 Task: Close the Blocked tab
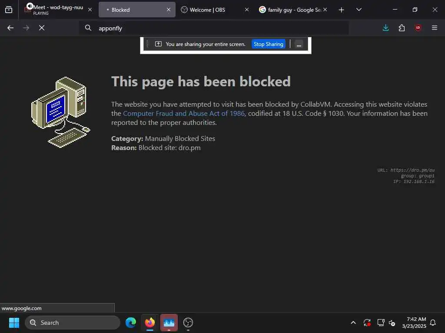point(169,10)
